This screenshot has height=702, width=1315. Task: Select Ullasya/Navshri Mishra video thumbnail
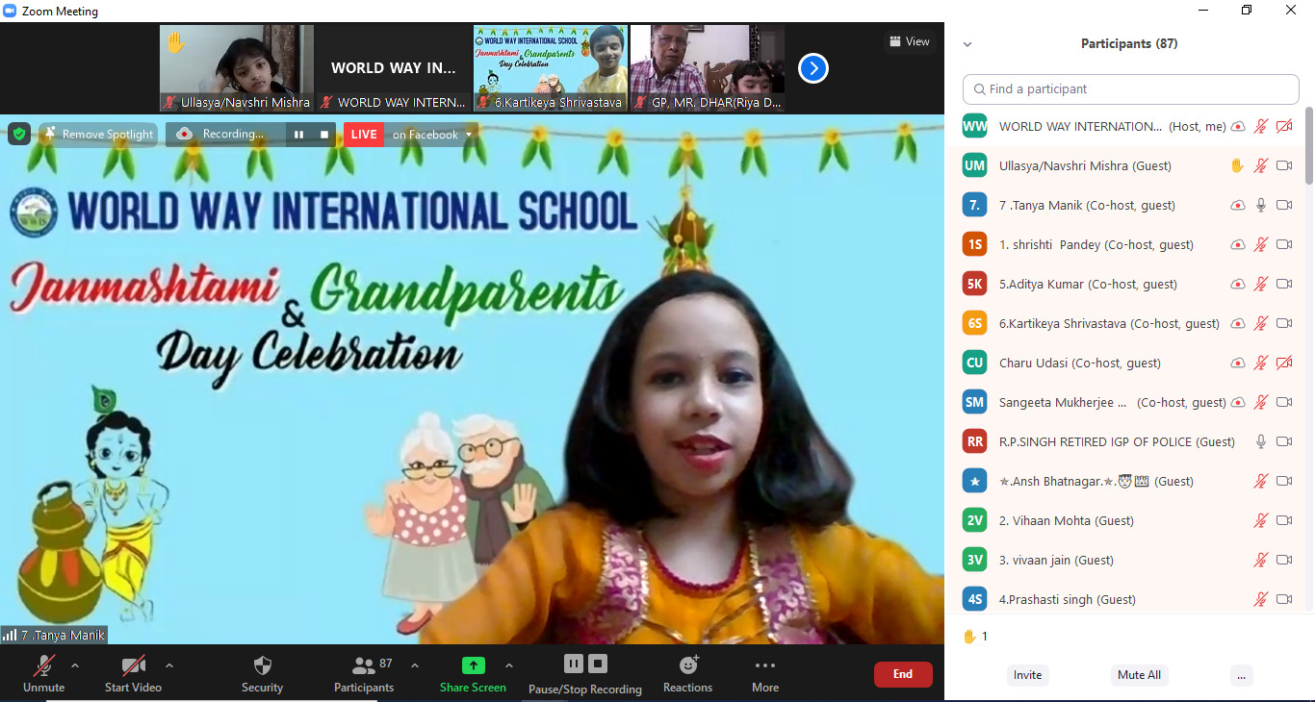pyautogui.click(x=237, y=68)
